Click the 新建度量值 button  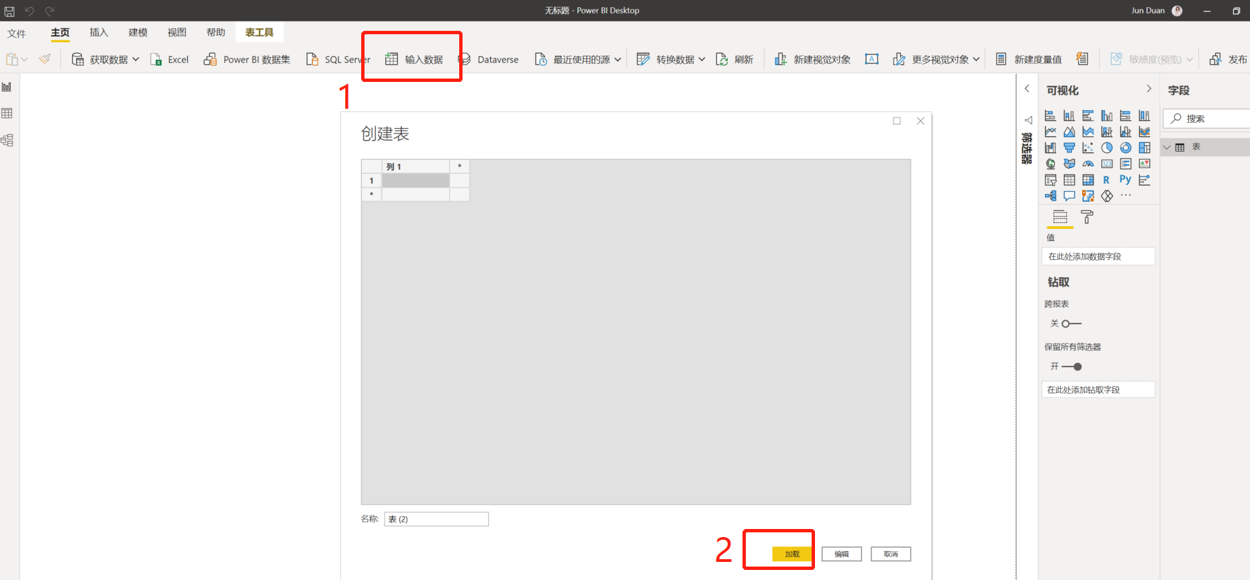(1028, 59)
